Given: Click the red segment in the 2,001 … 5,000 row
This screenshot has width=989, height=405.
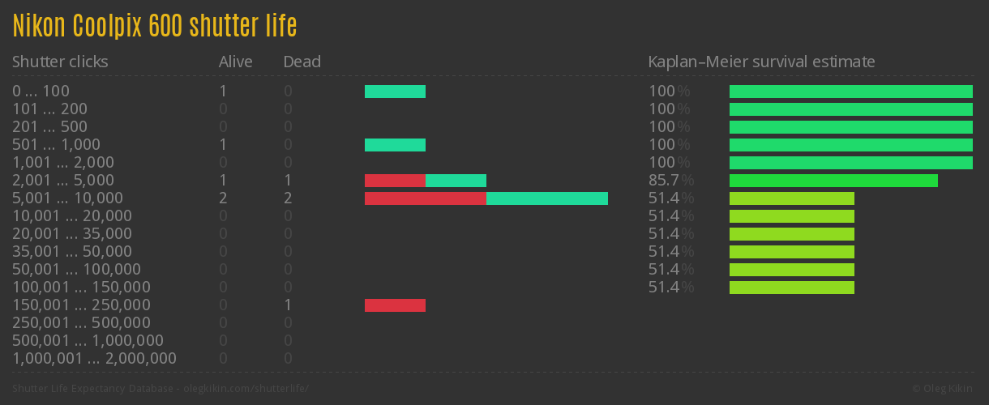Looking at the screenshot, I should point(395,181).
